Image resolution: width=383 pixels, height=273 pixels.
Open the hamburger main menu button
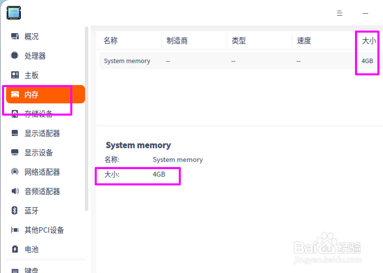click(340, 13)
